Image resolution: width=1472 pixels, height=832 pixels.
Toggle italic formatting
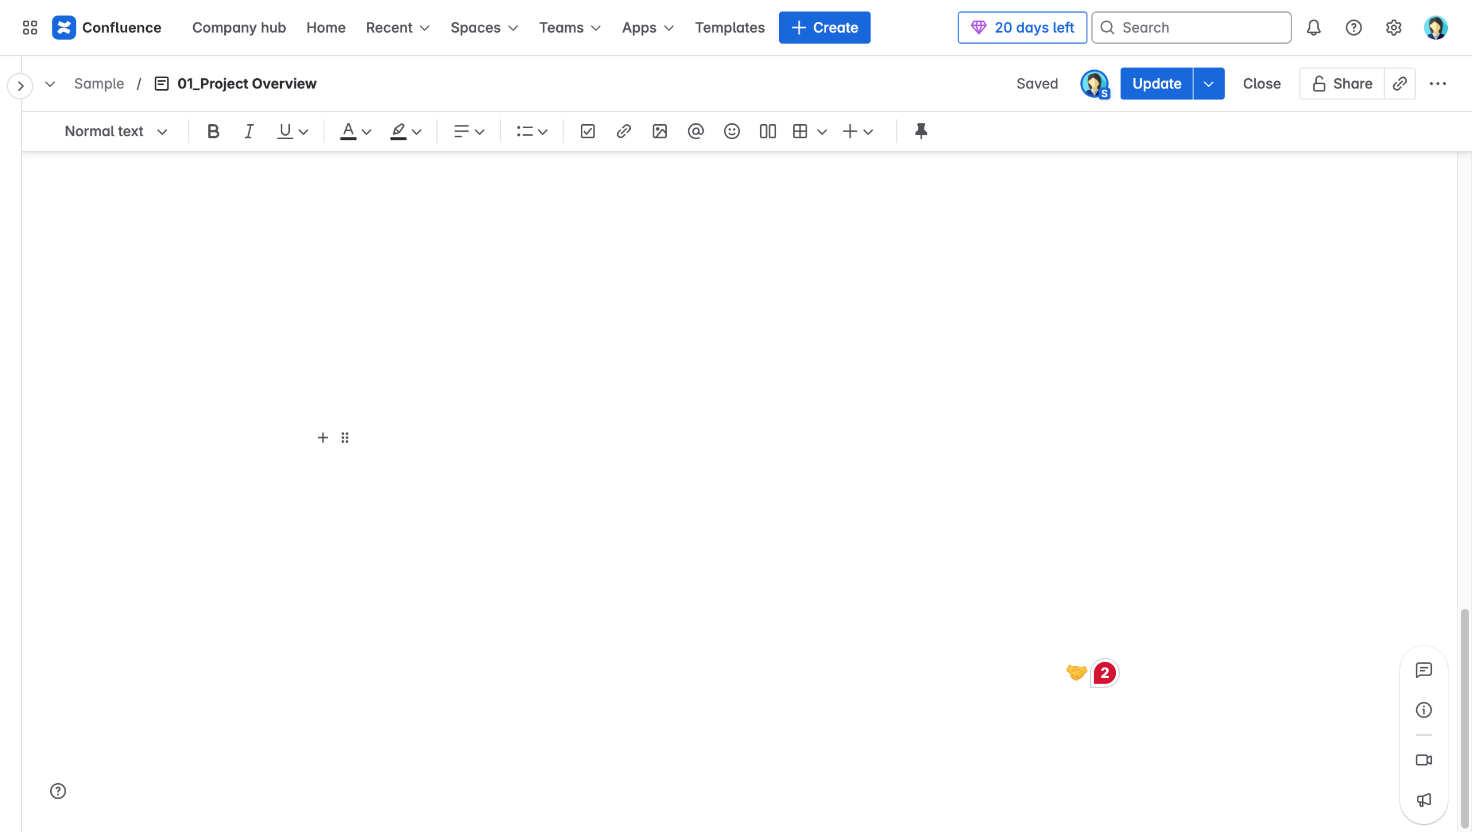(248, 132)
